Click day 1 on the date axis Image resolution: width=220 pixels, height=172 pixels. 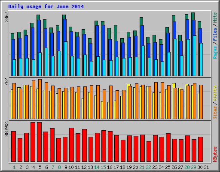[x=14, y=167]
